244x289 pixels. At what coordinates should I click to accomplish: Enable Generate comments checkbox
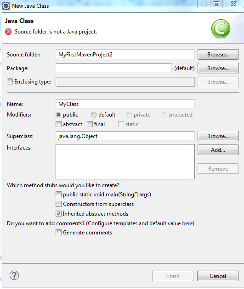click(x=58, y=233)
